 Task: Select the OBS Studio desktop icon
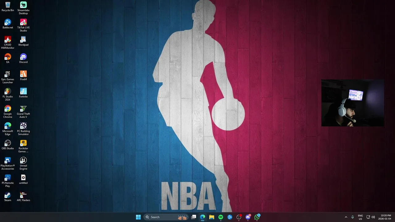tap(8, 145)
